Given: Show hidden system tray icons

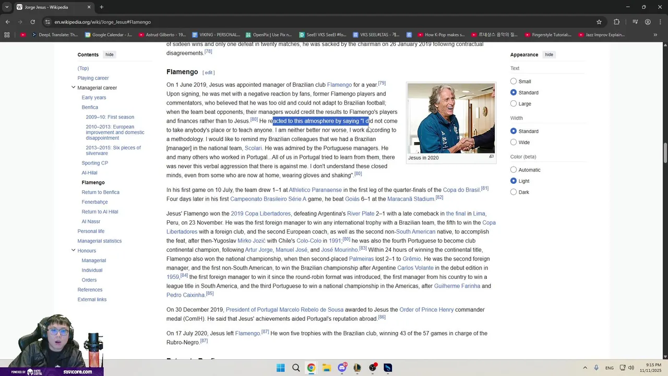Looking at the screenshot, I should [x=584, y=368].
